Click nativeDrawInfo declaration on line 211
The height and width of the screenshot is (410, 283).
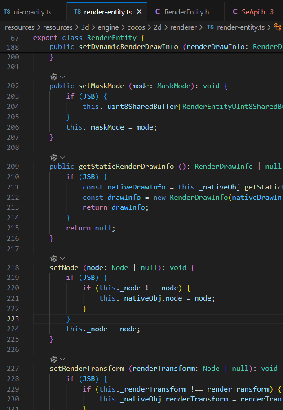tap(137, 187)
